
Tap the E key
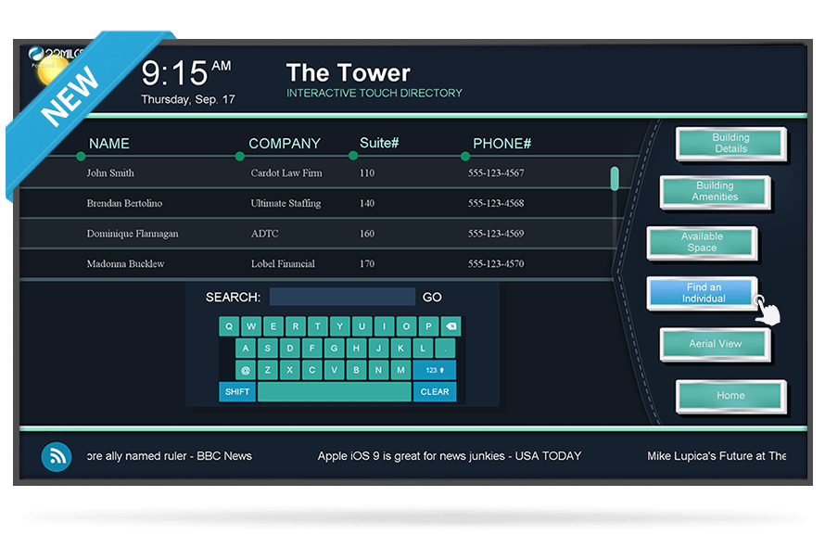coord(273,326)
